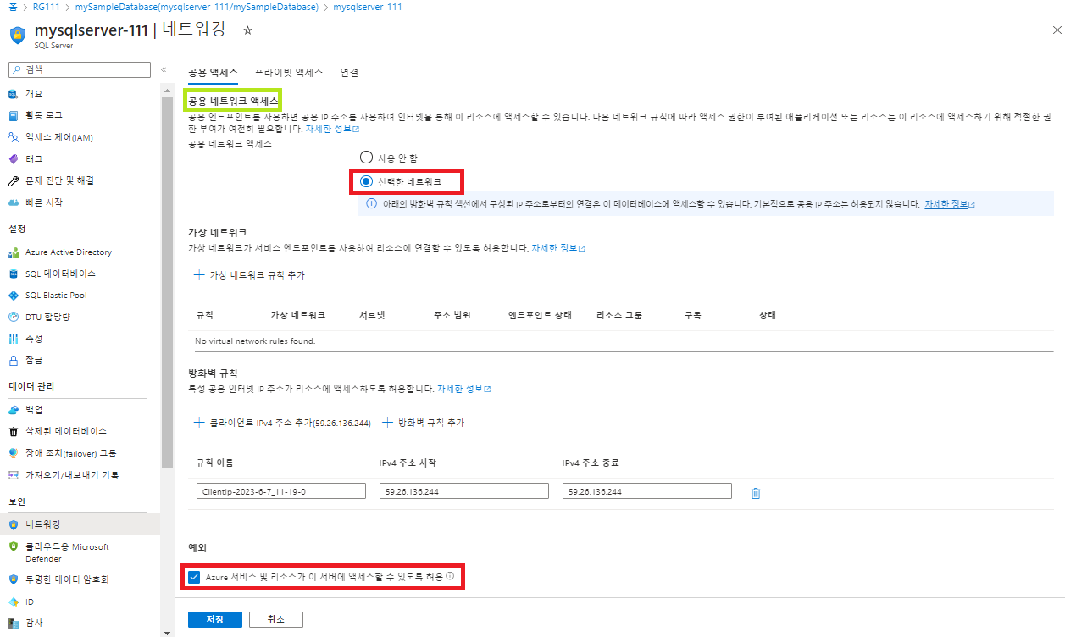The image size is (1065, 637).
Task: Show info tooltip for Azure services exception
Action: tap(450, 576)
